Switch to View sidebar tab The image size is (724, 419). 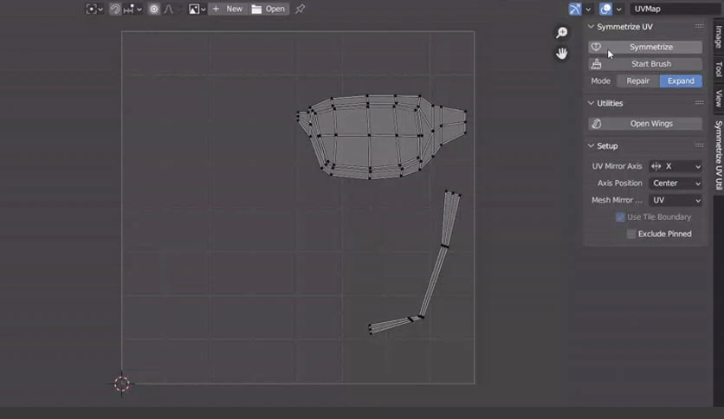point(719,99)
